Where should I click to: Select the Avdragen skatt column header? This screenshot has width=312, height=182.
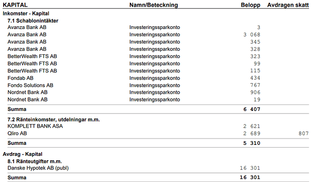point(288,5)
